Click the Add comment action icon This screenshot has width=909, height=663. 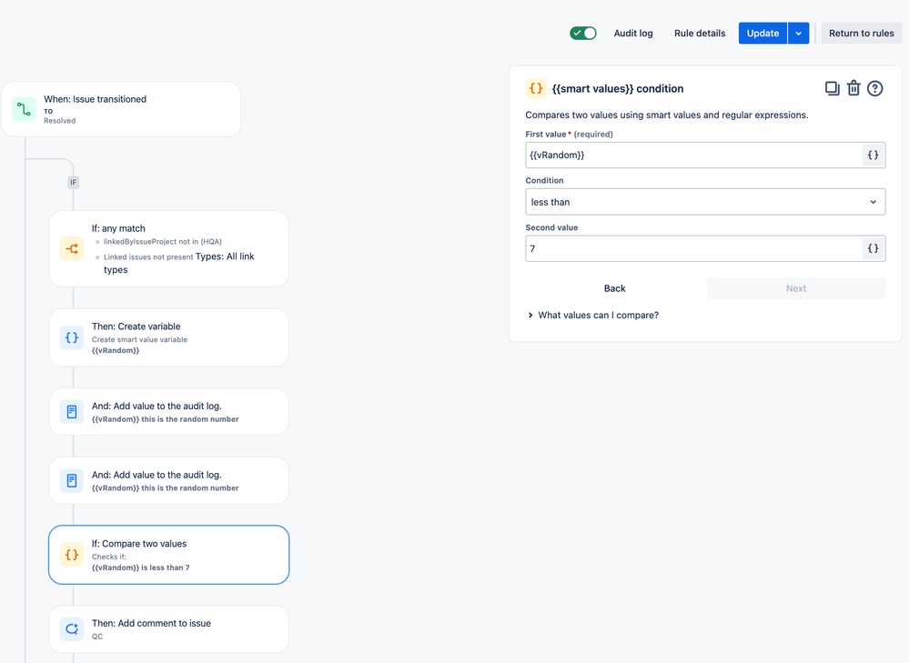72,628
